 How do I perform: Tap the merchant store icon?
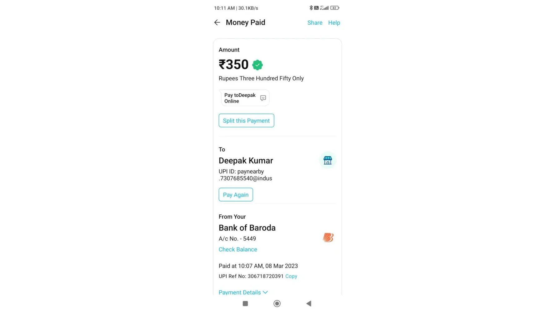pos(327,160)
